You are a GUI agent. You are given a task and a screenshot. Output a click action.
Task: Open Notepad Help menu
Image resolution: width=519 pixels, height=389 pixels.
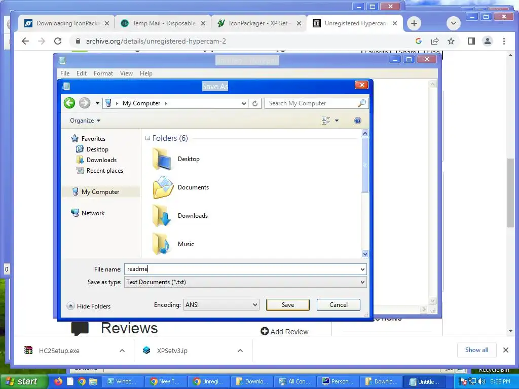tap(146, 73)
